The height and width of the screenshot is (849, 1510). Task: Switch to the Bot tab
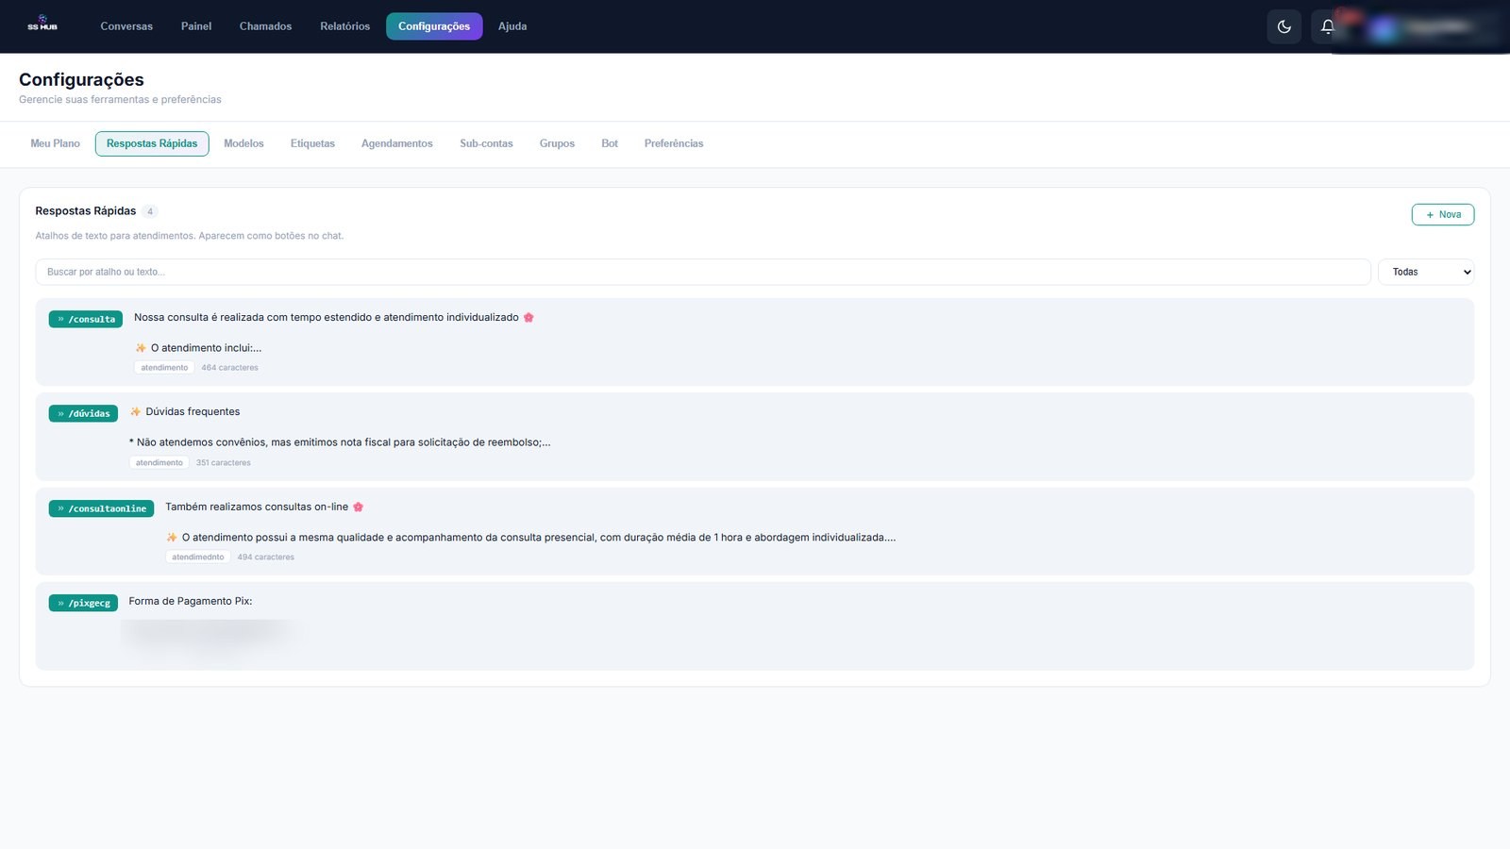(x=610, y=143)
